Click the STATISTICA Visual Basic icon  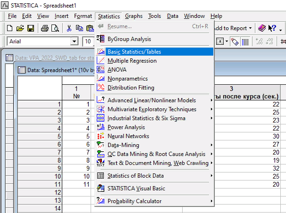tap(101, 188)
